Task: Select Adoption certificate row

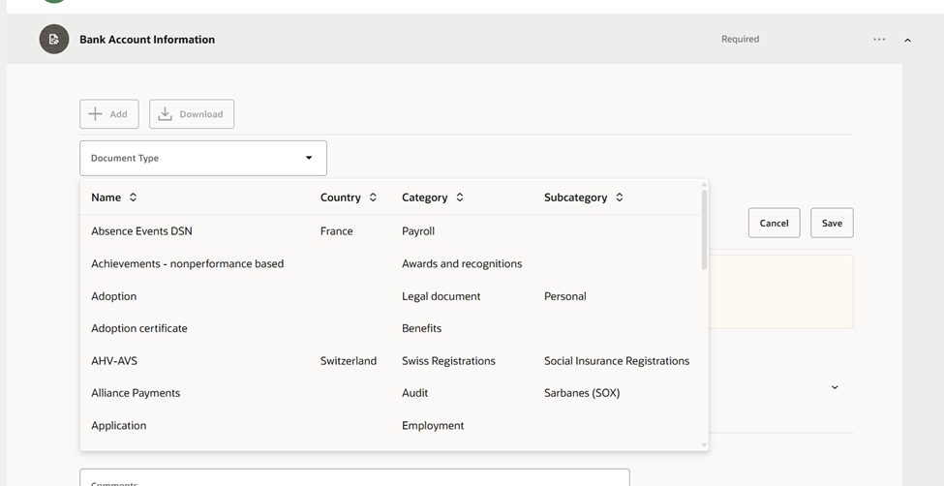Action: click(x=391, y=328)
